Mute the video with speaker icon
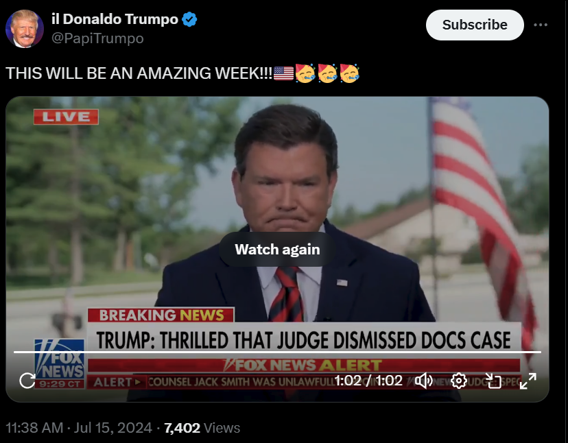The image size is (568, 443). (x=424, y=381)
